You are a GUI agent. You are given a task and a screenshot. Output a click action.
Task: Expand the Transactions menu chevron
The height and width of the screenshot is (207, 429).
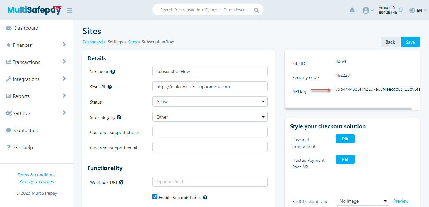(64, 62)
